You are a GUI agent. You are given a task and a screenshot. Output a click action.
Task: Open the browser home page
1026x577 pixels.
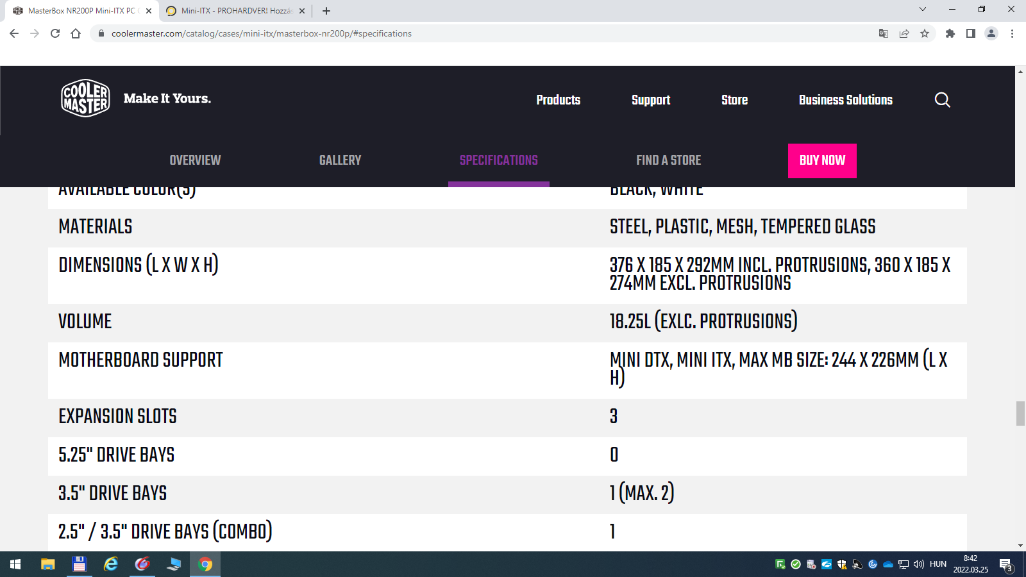(x=76, y=33)
